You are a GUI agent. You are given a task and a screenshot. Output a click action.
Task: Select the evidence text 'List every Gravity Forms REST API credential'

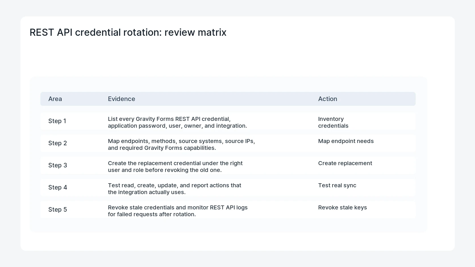[178, 122]
